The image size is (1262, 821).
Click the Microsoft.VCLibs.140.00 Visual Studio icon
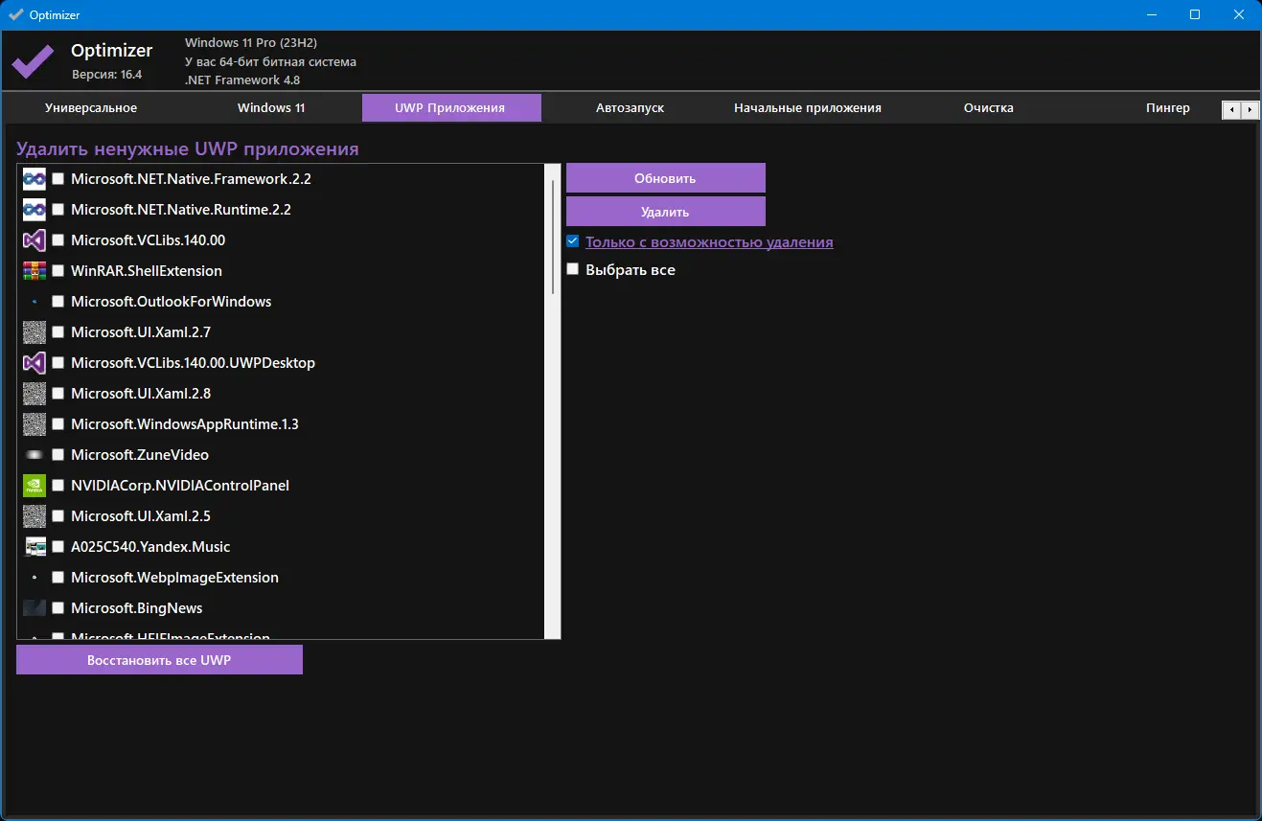[x=34, y=239]
